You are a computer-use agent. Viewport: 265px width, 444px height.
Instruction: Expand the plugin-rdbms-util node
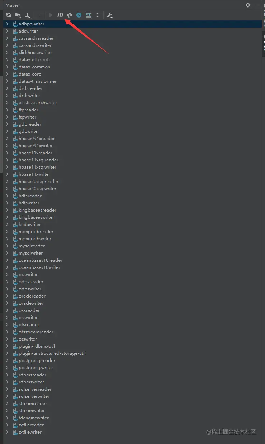click(7, 346)
